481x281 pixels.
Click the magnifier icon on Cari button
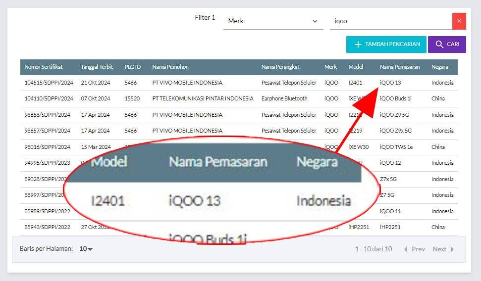[439, 44]
